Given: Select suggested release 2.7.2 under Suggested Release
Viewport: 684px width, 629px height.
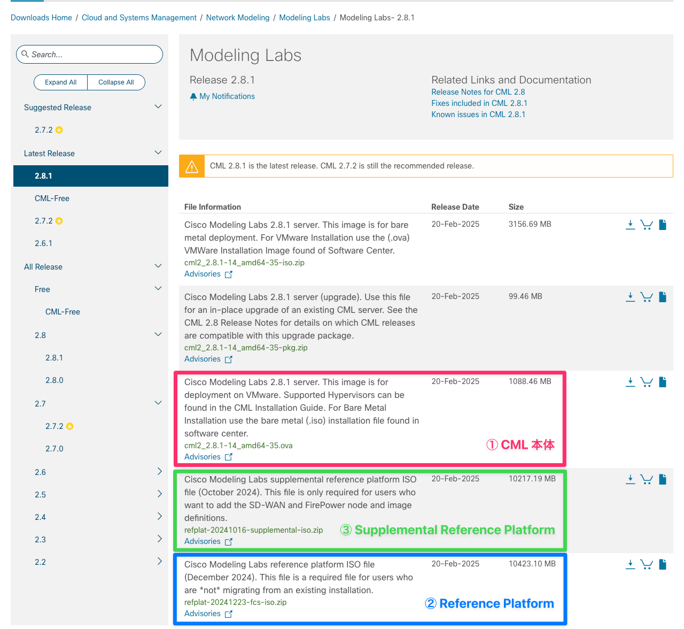Looking at the screenshot, I should [44, 130].
